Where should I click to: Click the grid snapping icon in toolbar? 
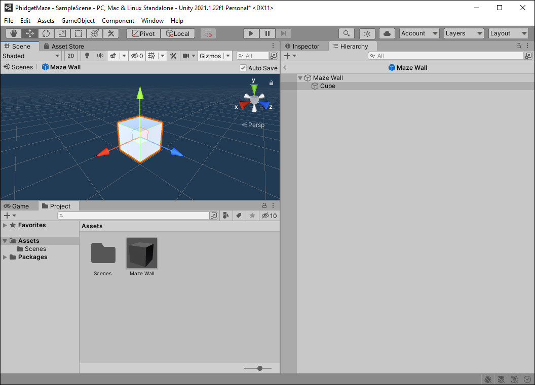click(208, 33)
